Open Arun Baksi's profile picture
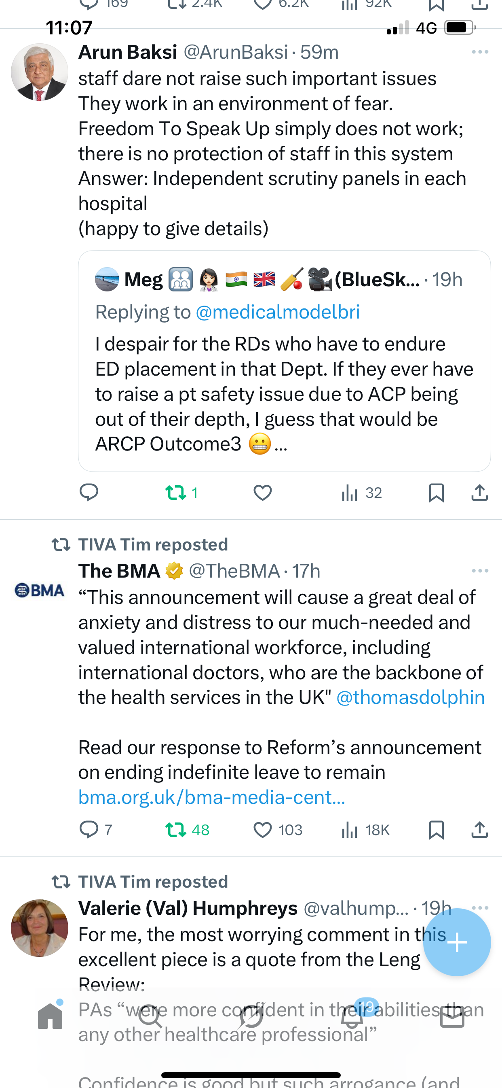Viewport: 502px width, 1088px height. 40,72
